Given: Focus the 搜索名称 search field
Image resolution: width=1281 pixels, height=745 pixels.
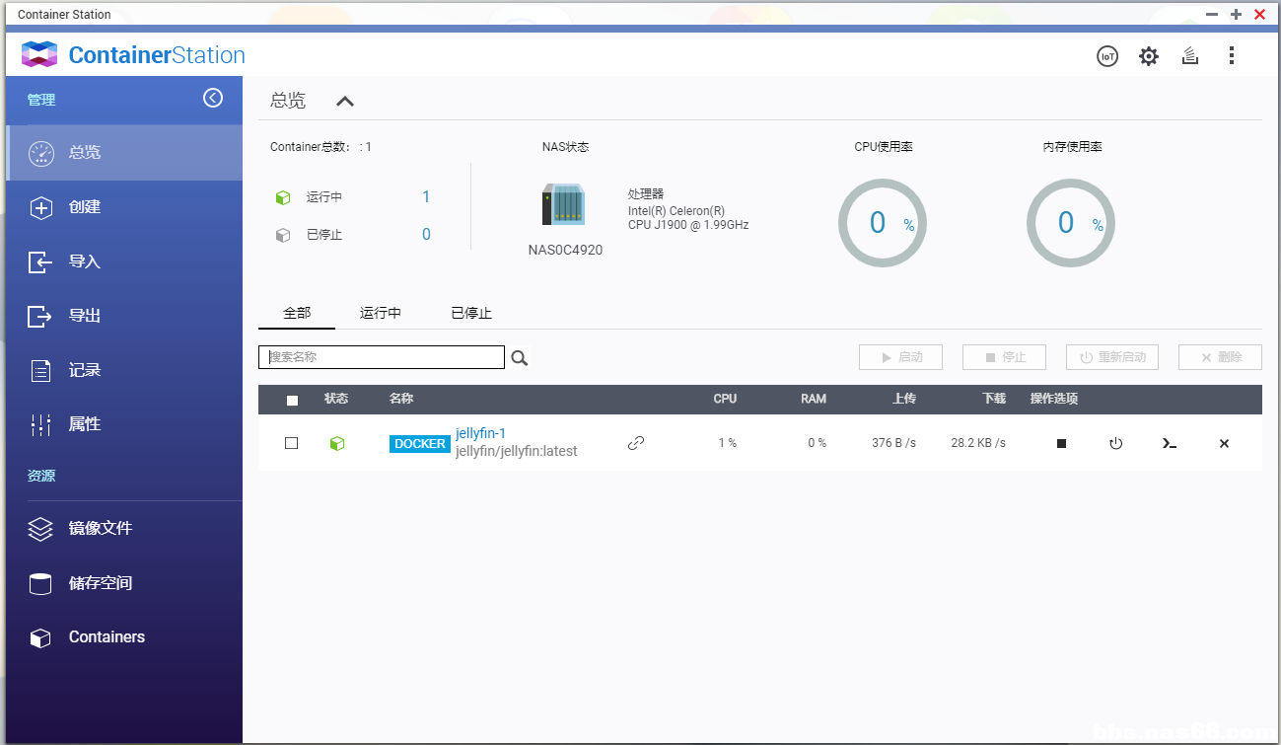Looking at the screenshot, I should click(x=382, y=357).
